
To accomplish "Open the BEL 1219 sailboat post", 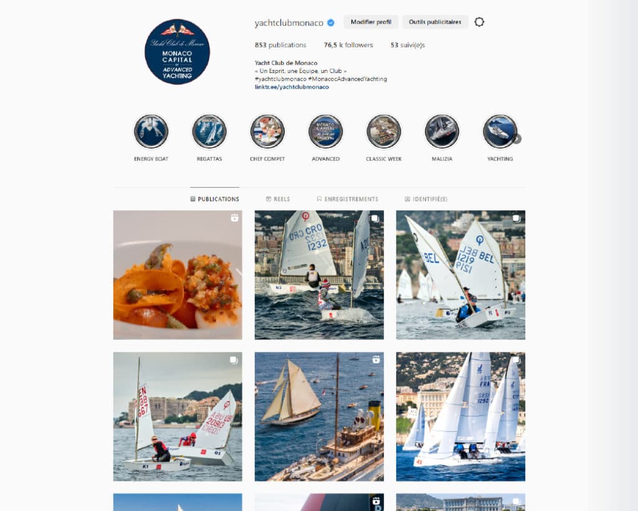I will click(x=460, y=275).
